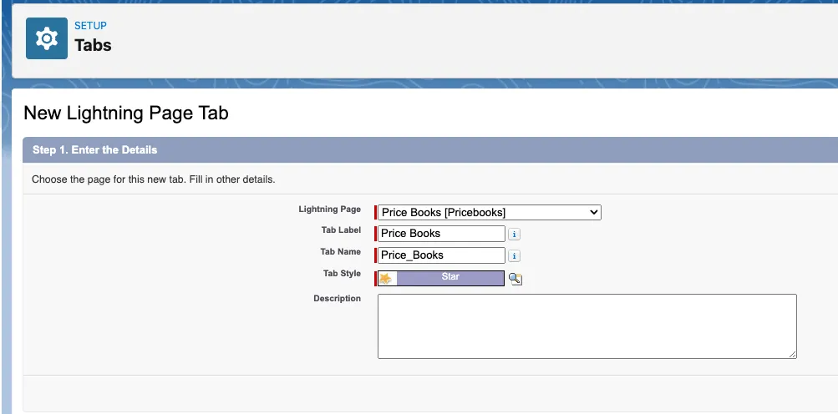838x414 pixels.
Task: Click the Tabs page title
Action: pyautogui.click(x=93, y=45)
